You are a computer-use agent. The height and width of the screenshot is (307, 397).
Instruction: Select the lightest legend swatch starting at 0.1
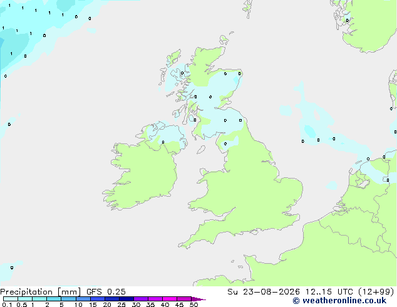click(11, 299)
